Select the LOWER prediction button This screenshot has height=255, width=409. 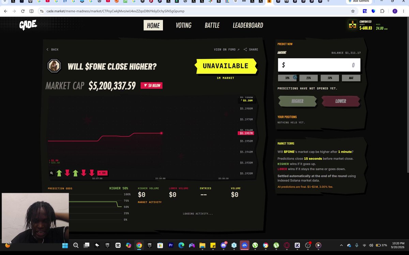click(x=340, y=101)
